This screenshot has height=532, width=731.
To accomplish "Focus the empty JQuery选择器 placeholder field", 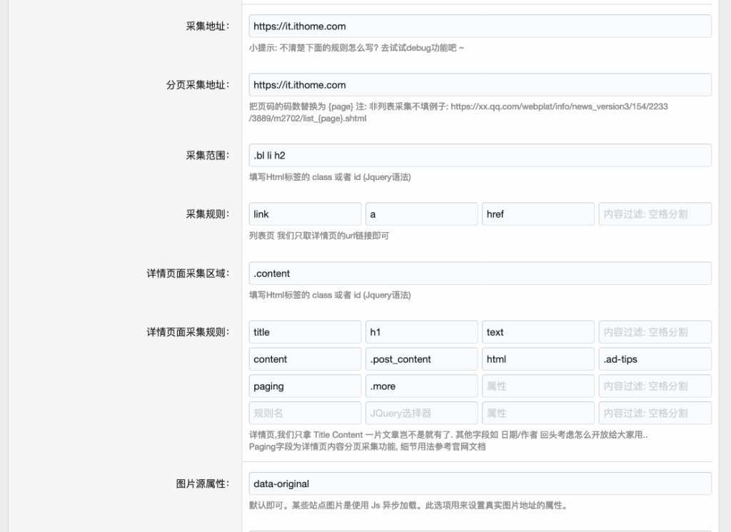I will [x=421, y=413].
